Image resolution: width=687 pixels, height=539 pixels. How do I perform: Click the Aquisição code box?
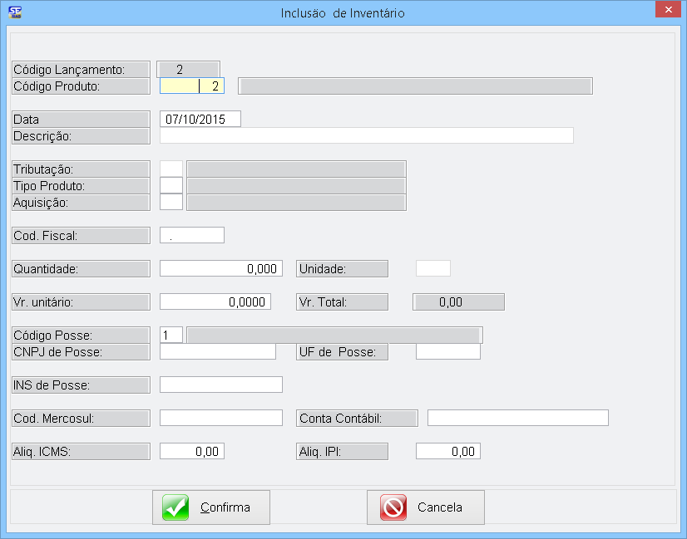[171, 202]
